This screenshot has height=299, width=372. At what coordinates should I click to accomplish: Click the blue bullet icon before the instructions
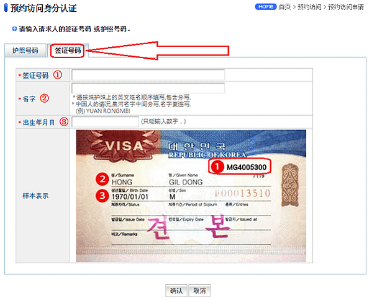pos(14,29)
